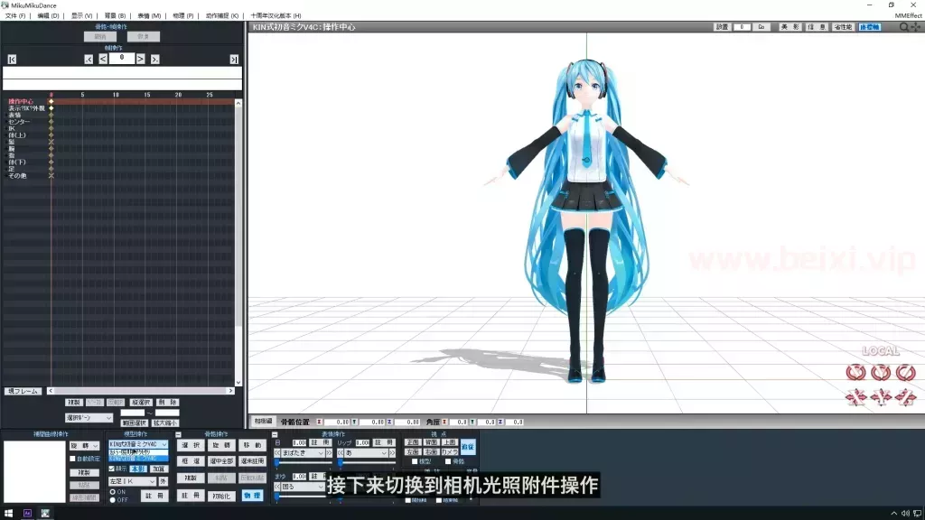Collapse the bone operation panel minus icon
925x520 pixels.
[x=178, y=434]
